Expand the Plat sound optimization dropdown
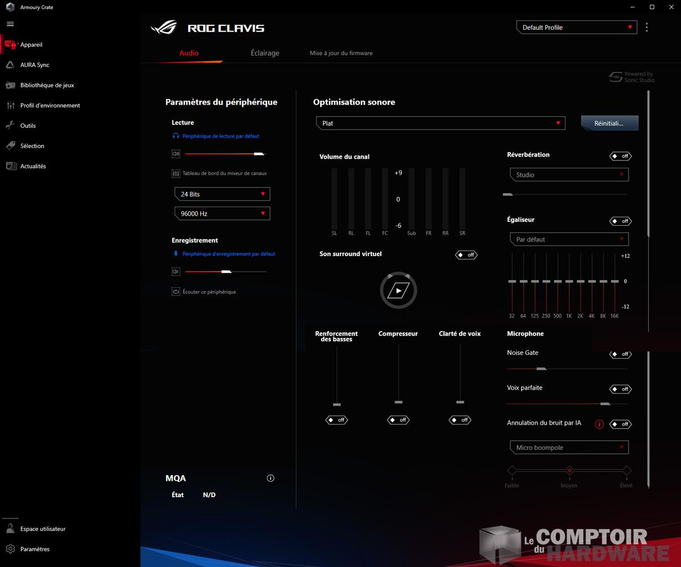Image resolution: width=681 pixels, height=567 pixels. pyautogui.click(x=440, y=123)
